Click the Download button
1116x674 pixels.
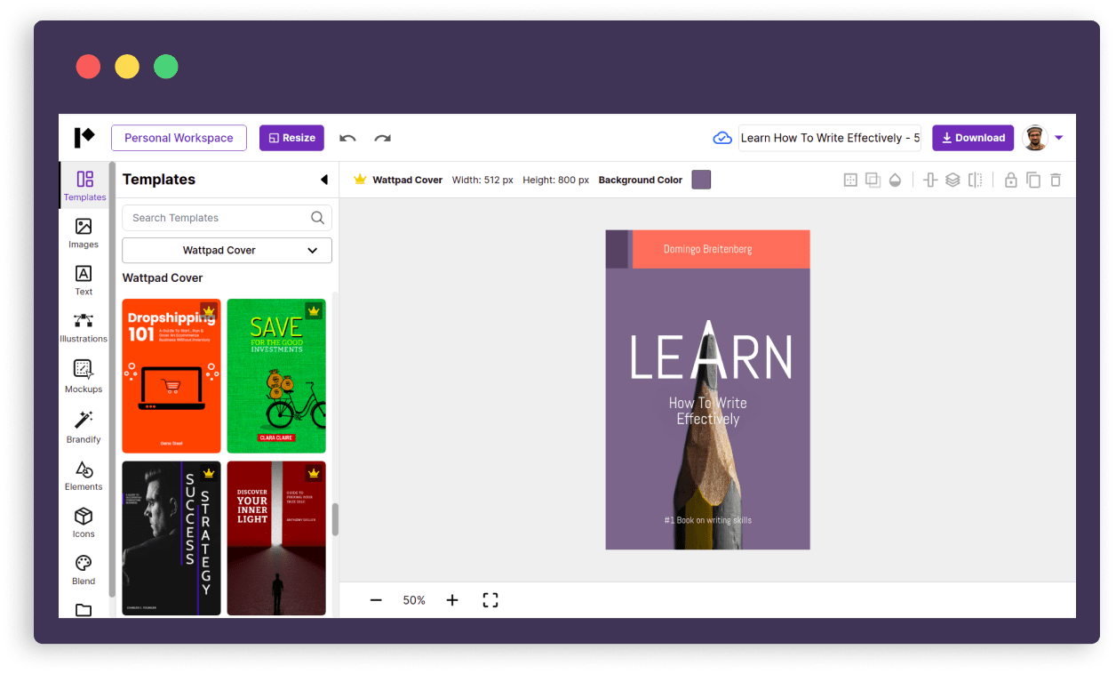(972, 138)
